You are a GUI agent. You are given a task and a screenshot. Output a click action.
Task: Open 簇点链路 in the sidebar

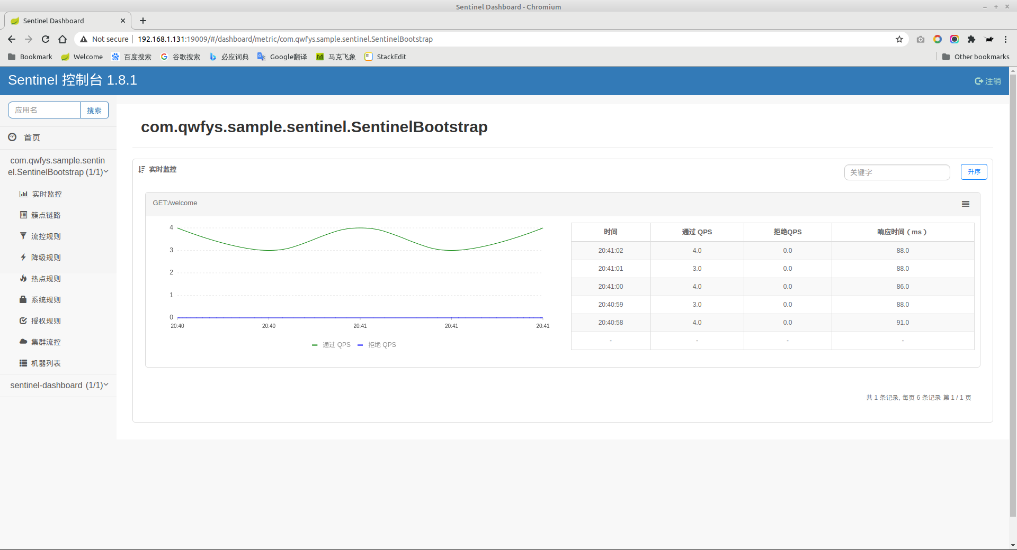(46, 215)
